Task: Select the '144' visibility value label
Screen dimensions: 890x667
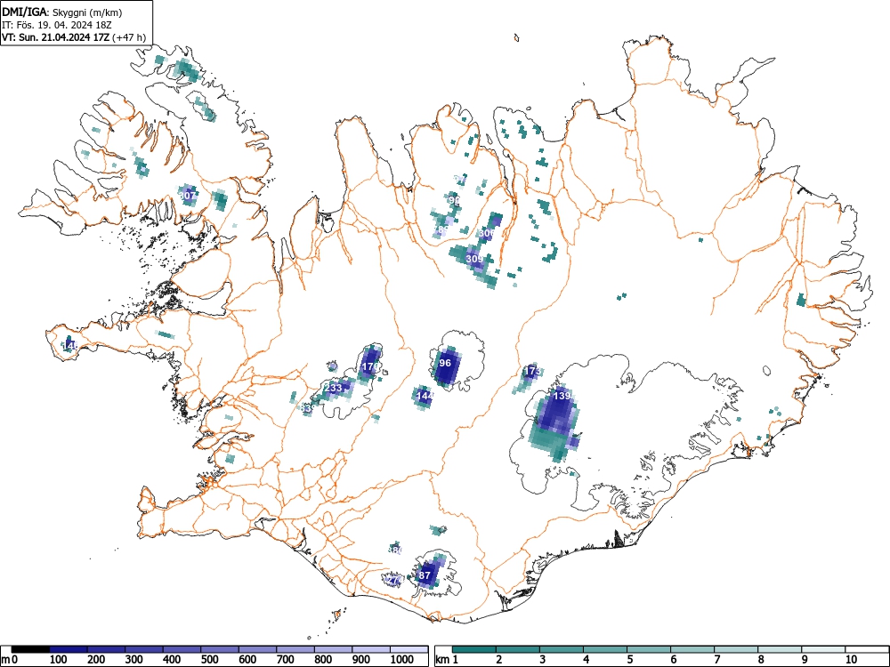Action: [x=425, y=396]
